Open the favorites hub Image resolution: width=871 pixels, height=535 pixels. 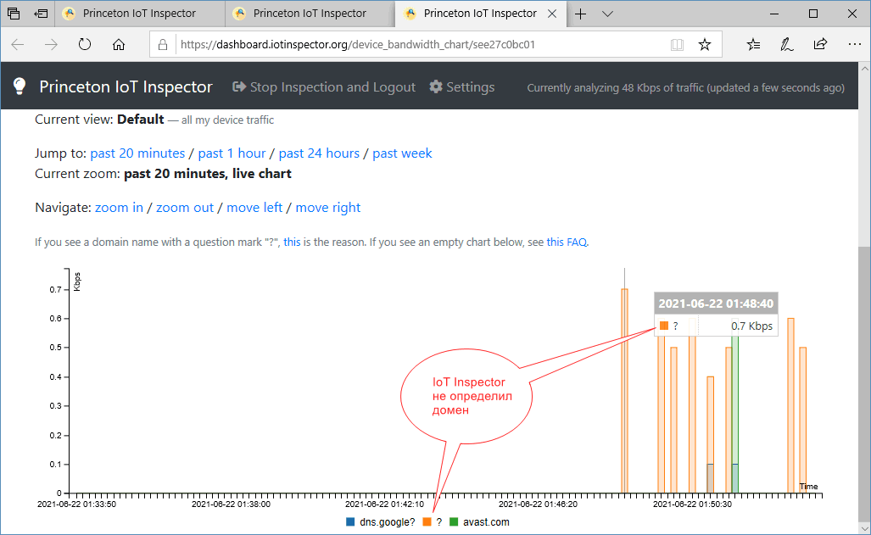(x=753, y=44)
